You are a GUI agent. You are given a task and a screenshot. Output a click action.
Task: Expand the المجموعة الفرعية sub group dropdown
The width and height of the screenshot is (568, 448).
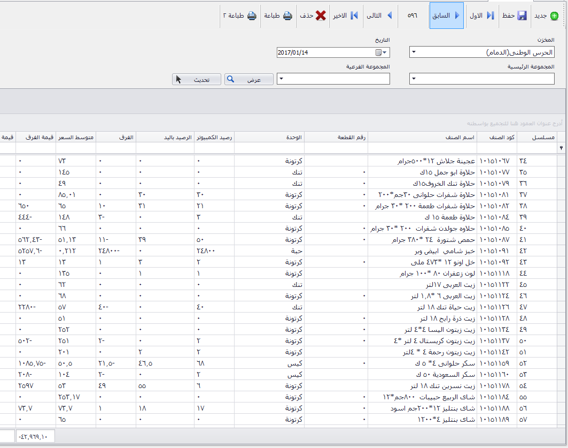(x=282, y=79)
